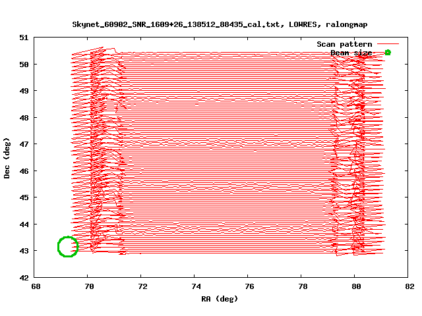
Task: Click the x-axis tick label 70
Action: pyautogui.click(x=89, y=286)
